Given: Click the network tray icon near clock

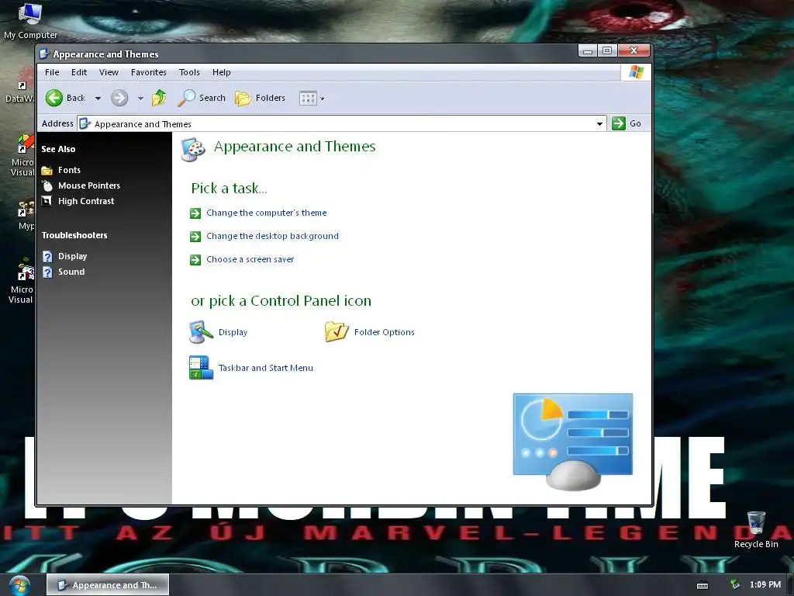Looking at the screenshot, I should tap(735, 585).
